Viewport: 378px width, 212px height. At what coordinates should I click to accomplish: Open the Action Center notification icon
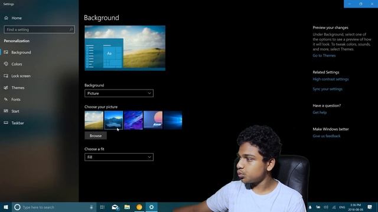click(x=370, y=207)
